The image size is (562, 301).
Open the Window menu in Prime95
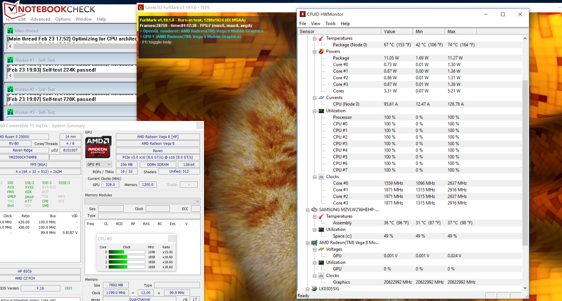[x=84, y=19]
